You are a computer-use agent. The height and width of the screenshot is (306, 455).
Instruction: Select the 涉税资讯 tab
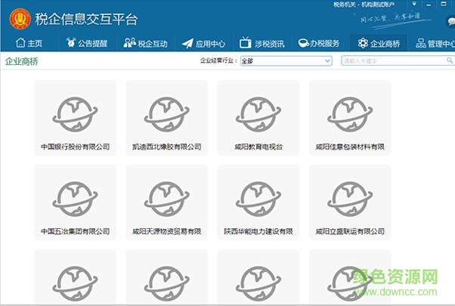click(x=262, y=43)
